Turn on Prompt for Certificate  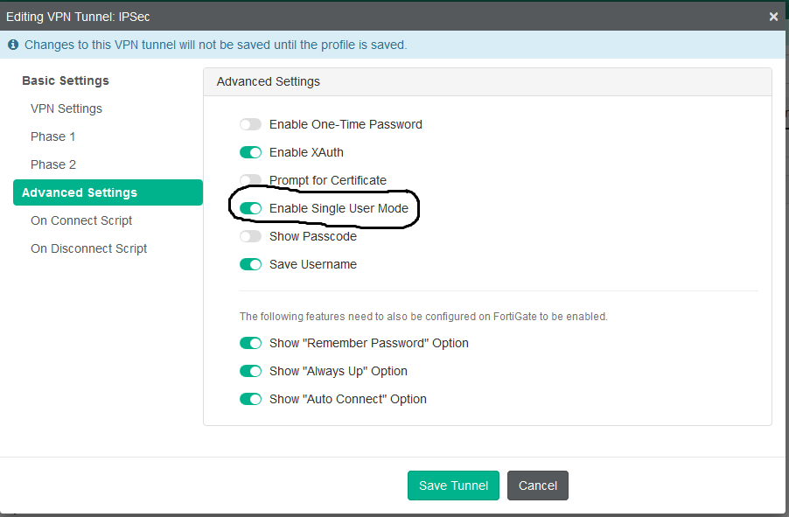pos(251,180)
